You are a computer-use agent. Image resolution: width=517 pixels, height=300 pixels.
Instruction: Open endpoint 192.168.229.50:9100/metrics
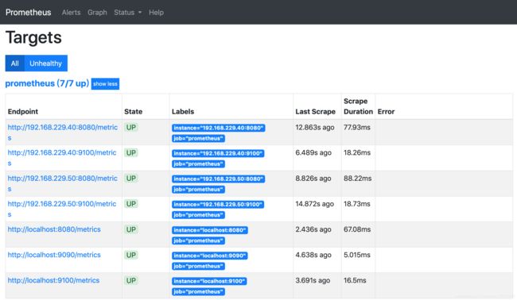coord(62,209)
